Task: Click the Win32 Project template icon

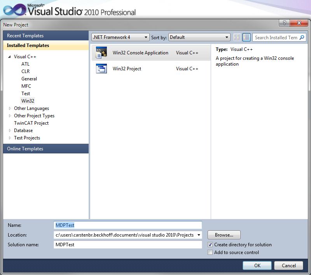Action: (x=101, y=68)
